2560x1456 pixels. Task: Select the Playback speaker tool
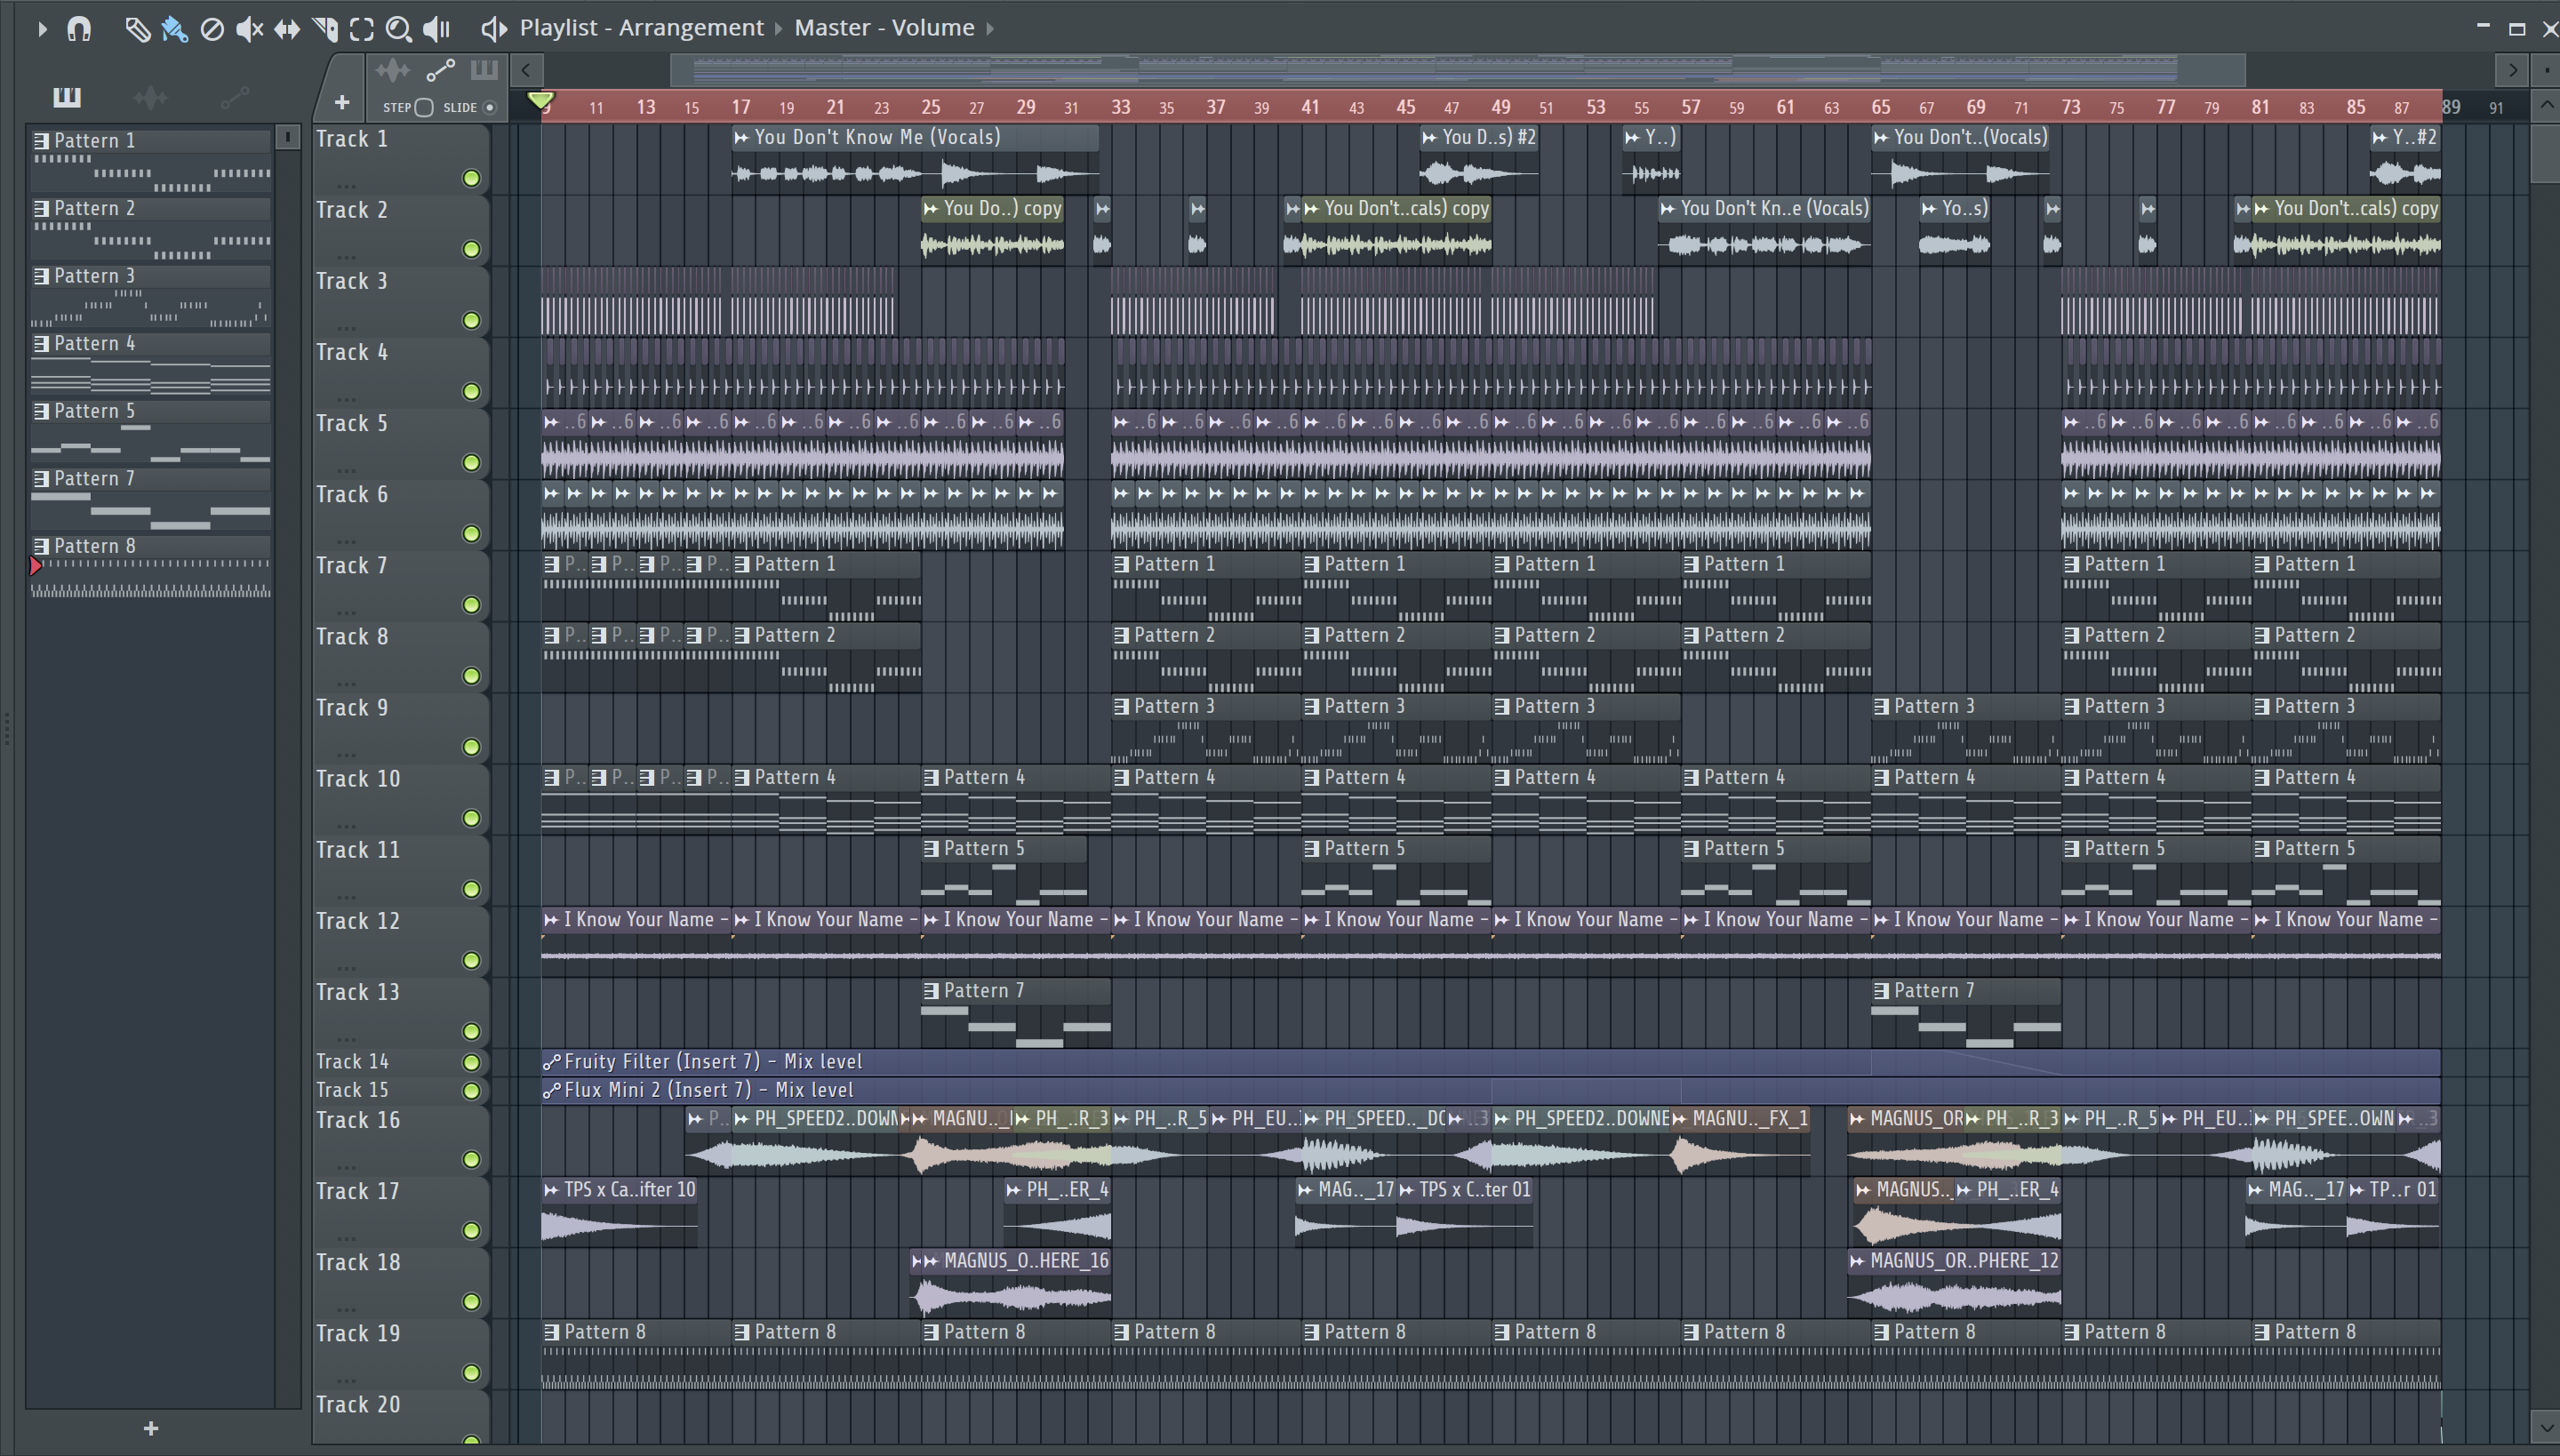436,29
